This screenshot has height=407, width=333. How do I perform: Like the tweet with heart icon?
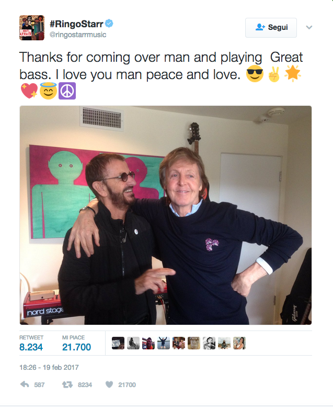[x=109, y=384]
